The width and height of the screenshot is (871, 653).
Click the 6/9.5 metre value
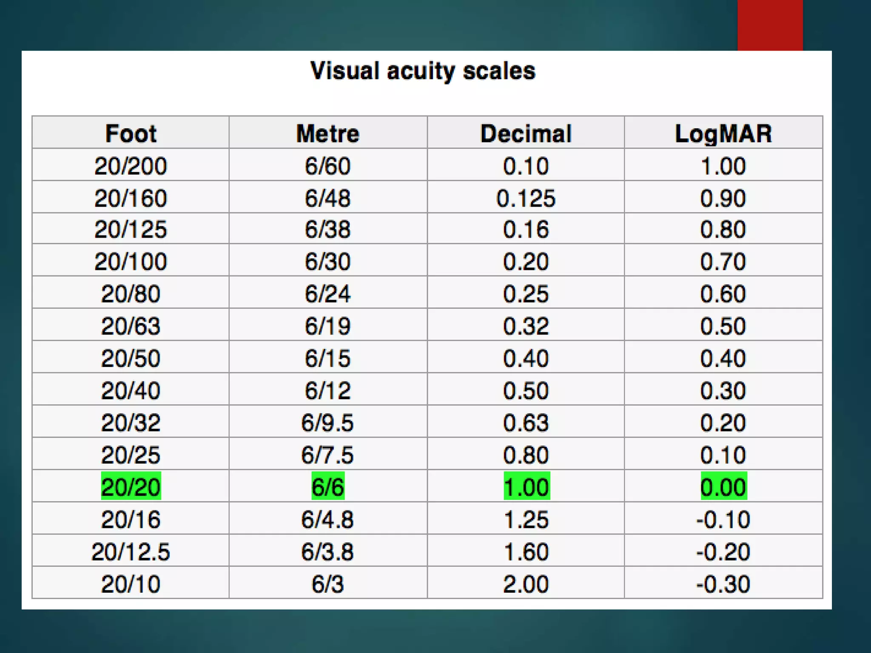click(x=327, y=423)
